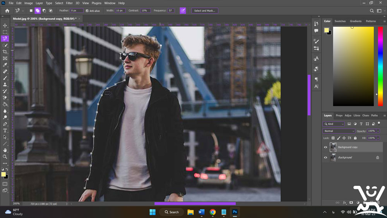Select the Horizontal Type tool
Viewport: 387px width, 218px height.
(x=5, y=130)
